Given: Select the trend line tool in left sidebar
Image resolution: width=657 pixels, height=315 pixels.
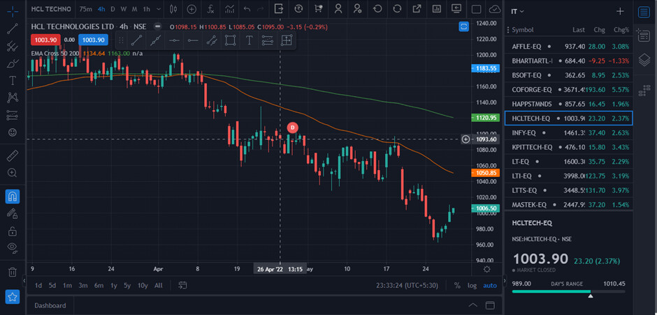Looking at the screenshot, I should [x=13, y=29].
